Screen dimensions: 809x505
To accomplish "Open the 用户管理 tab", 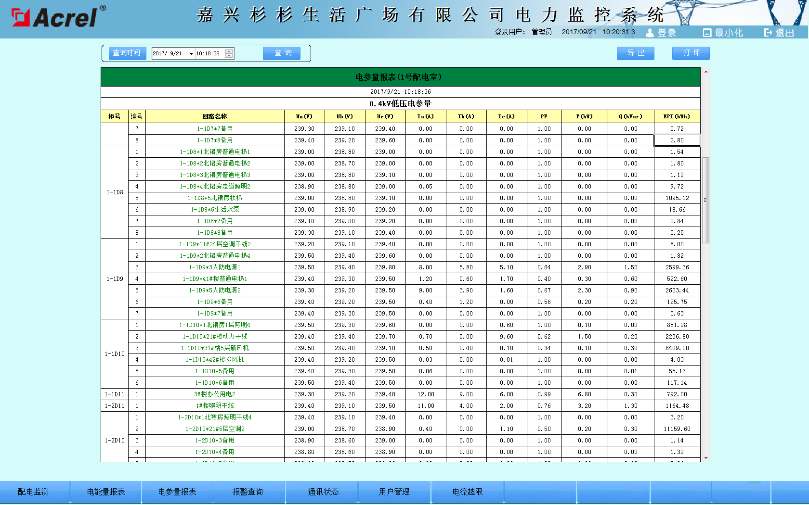I will (394, 492).
